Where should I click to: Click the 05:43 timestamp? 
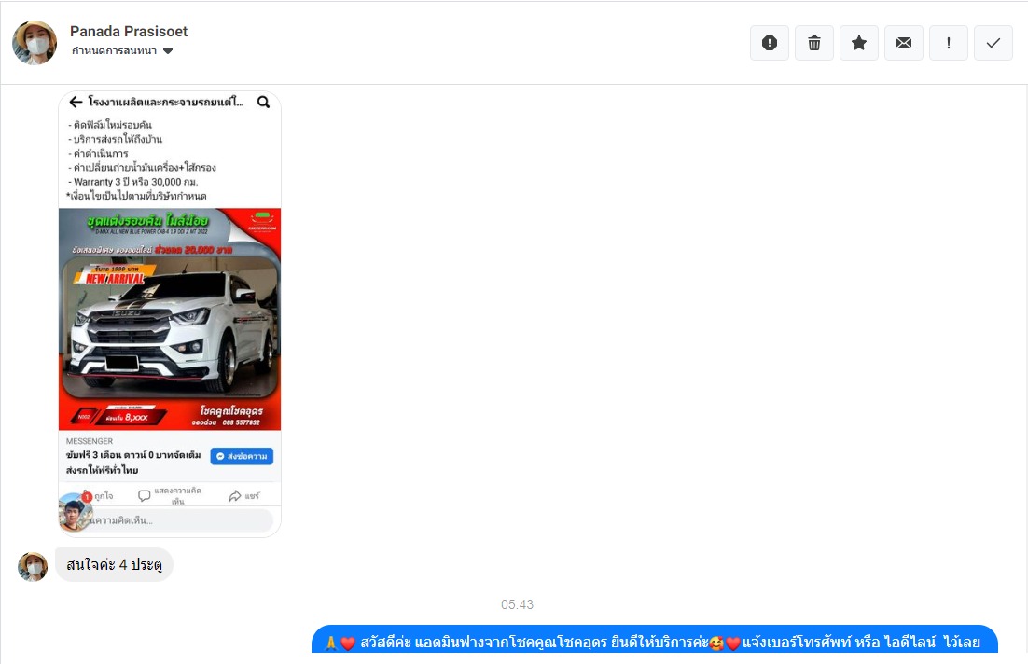pyautogui.click(x=518, y=604)
